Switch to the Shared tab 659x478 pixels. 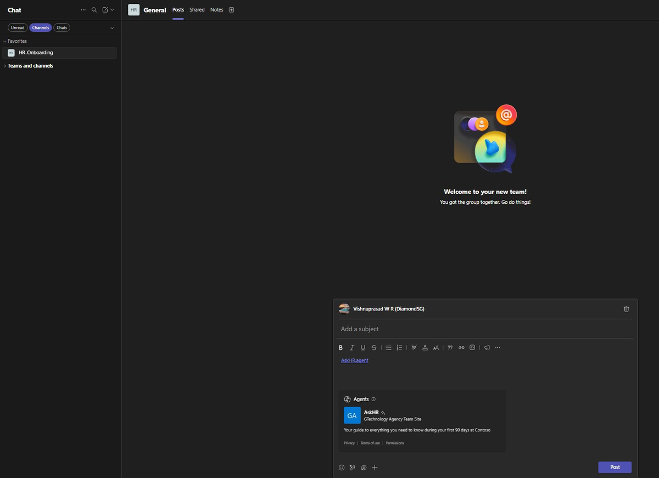[x=197, y=9]
